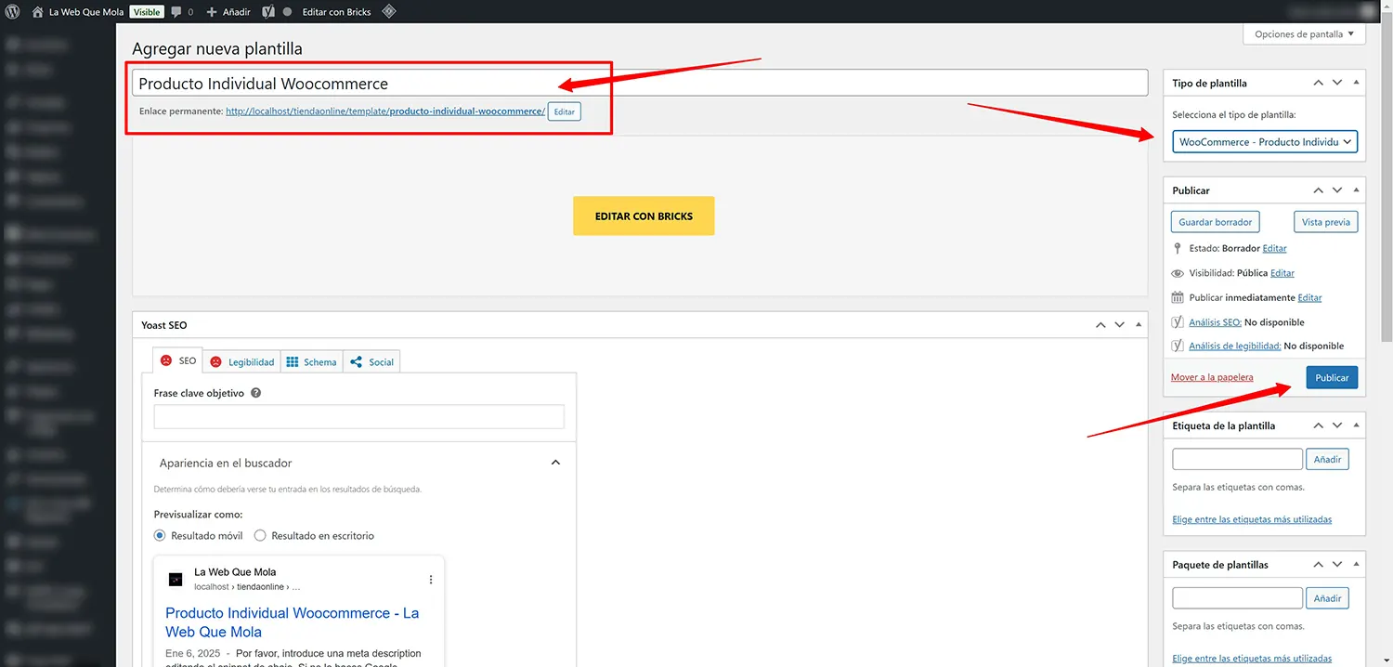Open the Yoast icon in admin bar
1393x667 pixels.
(x=267, y=12)
